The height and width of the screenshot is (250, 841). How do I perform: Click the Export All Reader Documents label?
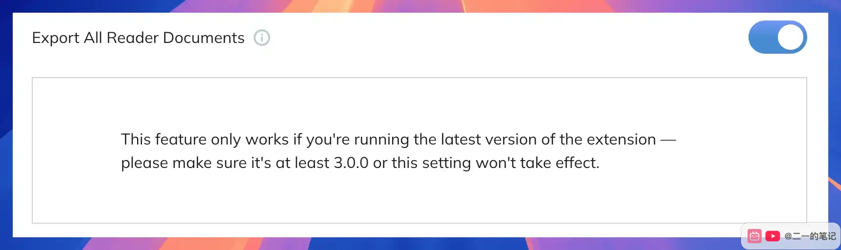(x=138, y=38)
